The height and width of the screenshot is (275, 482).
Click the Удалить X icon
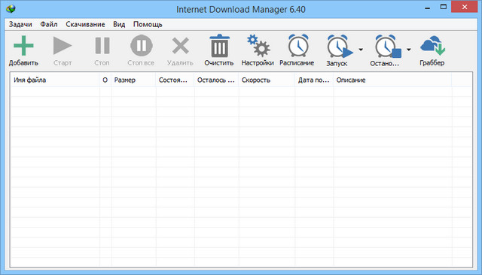click(x=181, y=46)
